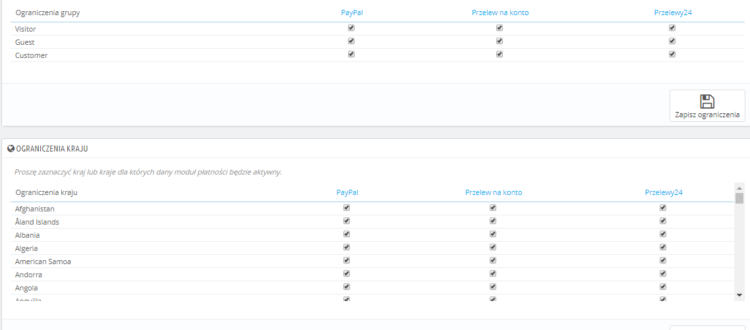Uncheck Przelewy24 for Angola
Screen dimensions: 750x330
pos(664,287)
